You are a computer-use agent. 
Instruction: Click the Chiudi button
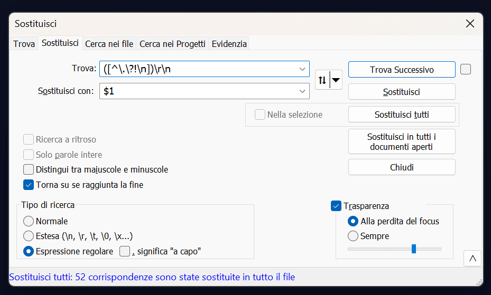click(402, 167)
